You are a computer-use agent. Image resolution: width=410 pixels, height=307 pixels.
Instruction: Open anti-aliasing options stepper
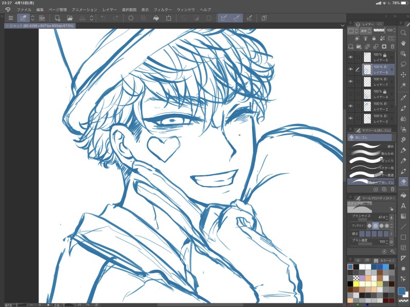click(x=392, y=226)
